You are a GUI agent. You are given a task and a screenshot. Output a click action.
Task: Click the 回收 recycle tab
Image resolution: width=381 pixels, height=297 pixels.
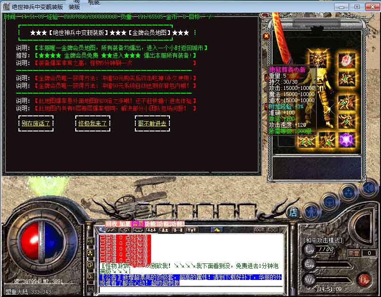point(112,224)
